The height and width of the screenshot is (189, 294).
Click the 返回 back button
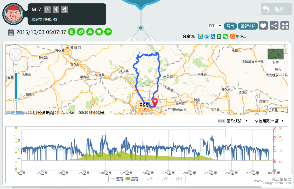pyautogui.click(x=276, y=9)
